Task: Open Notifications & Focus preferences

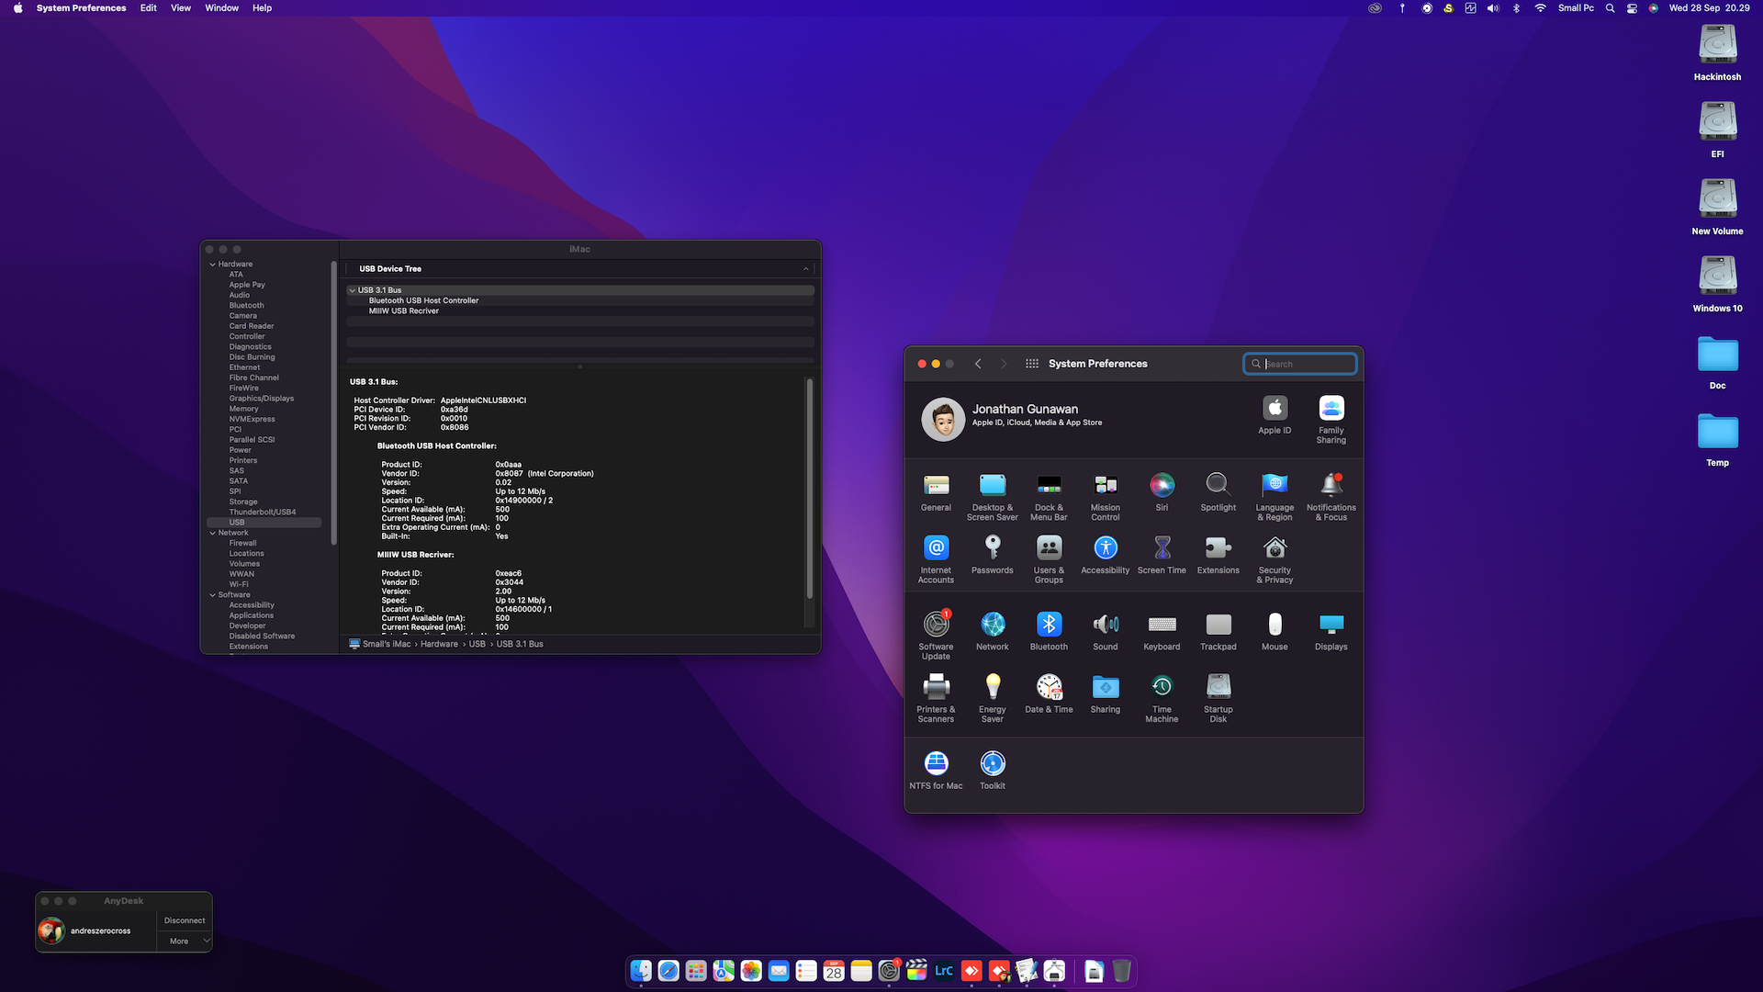Action: [x=1331, y=497]
